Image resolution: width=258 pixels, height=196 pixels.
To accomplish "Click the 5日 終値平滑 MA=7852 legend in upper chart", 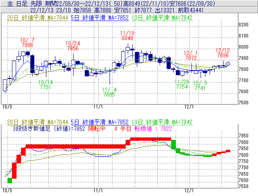I will tap(100, 18).
